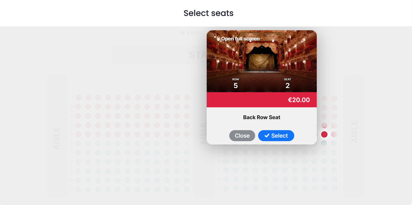
Task: Select the leftmost seat in row 11, left block
Action: (78, 190)
